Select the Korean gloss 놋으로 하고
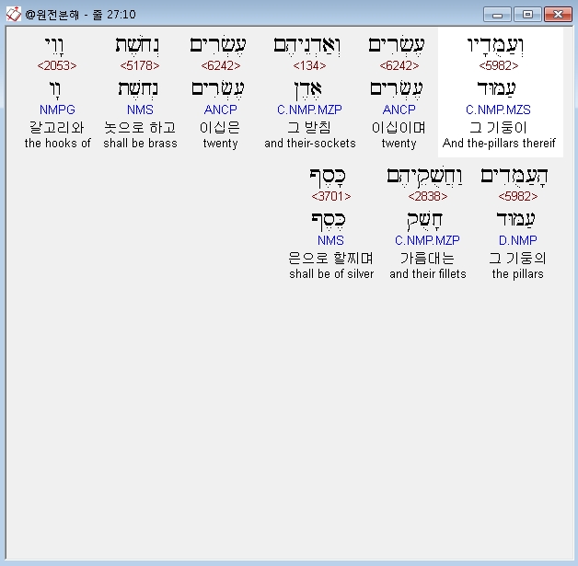 click(x=140, y=128)
